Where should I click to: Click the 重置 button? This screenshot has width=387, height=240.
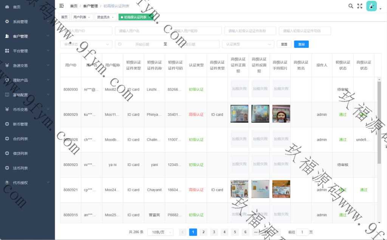[x=284, y=44]
